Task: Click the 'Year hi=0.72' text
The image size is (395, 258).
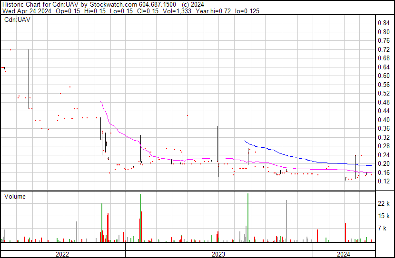Action: click(213, 11)
